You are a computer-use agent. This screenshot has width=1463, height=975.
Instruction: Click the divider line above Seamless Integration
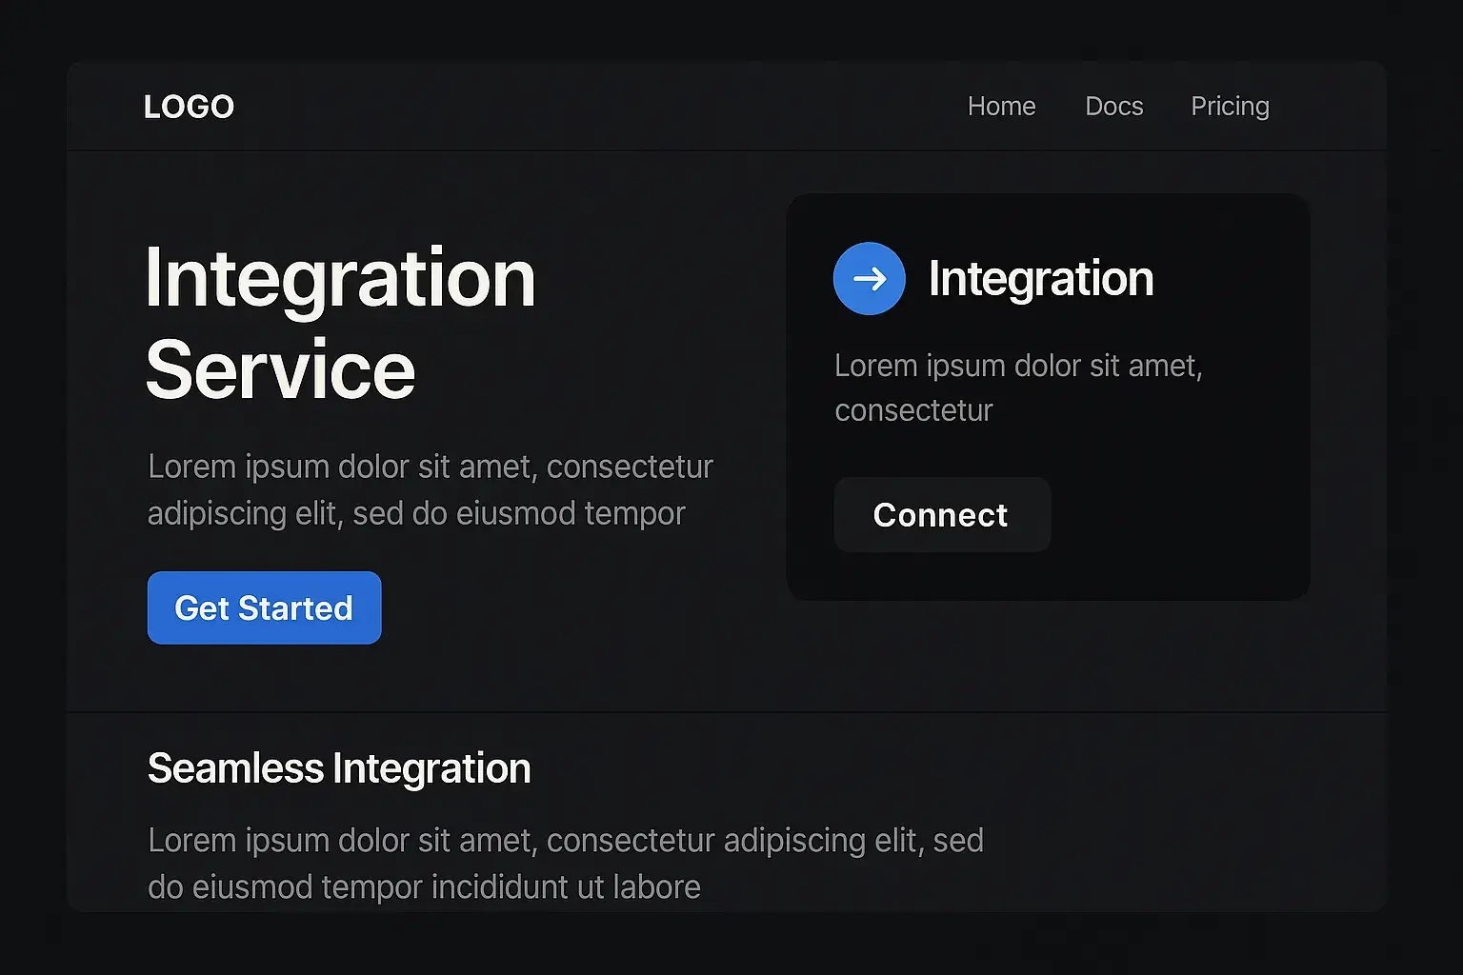tap(726, 712)
